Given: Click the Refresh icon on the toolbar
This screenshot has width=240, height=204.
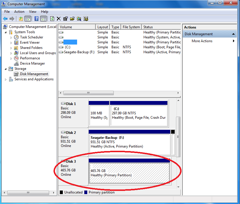Looking at the screenshot, I should tap(52, 19).
